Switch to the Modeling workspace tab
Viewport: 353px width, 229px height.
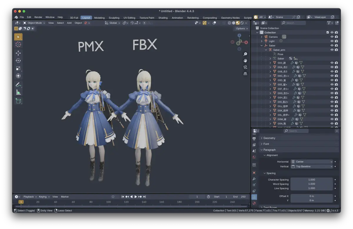99,18
